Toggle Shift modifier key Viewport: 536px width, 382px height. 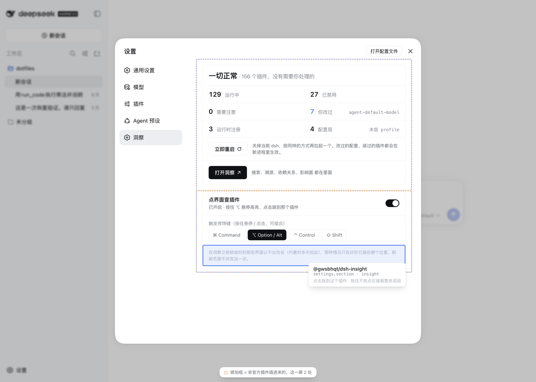pos(334,235)
